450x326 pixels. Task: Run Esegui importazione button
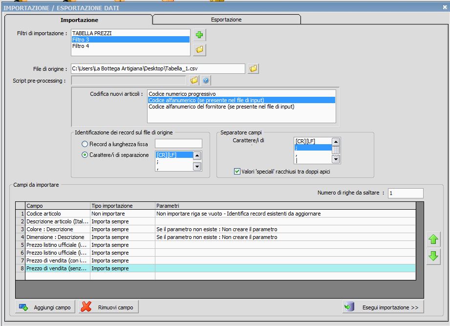pos(383,307)
